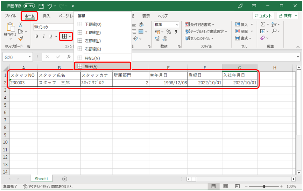Select cell containing スタッフNO

pyautogui.click(x=23, y=75)
